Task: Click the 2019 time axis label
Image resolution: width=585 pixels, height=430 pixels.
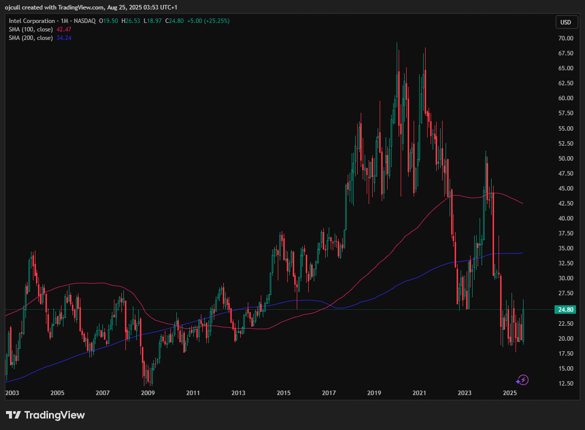Action: coord(374,393)
